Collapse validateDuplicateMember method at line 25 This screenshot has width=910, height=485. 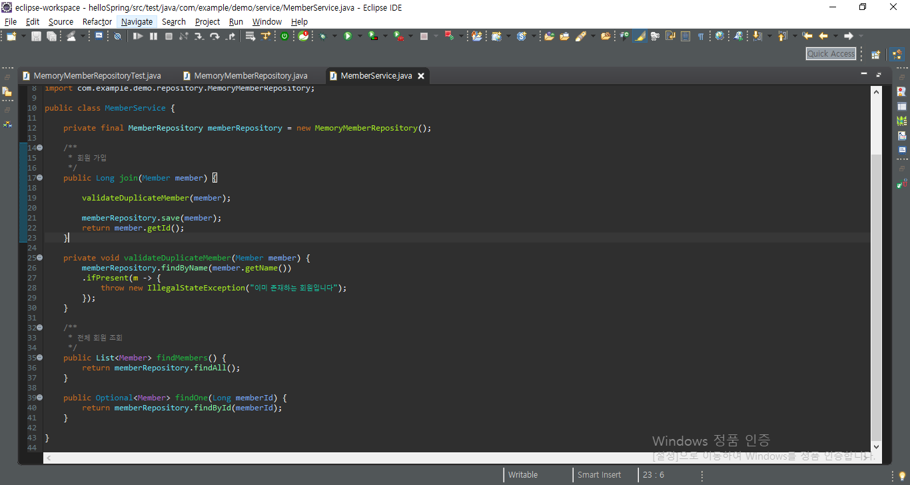pyautogui.click(x=40, y=258)
